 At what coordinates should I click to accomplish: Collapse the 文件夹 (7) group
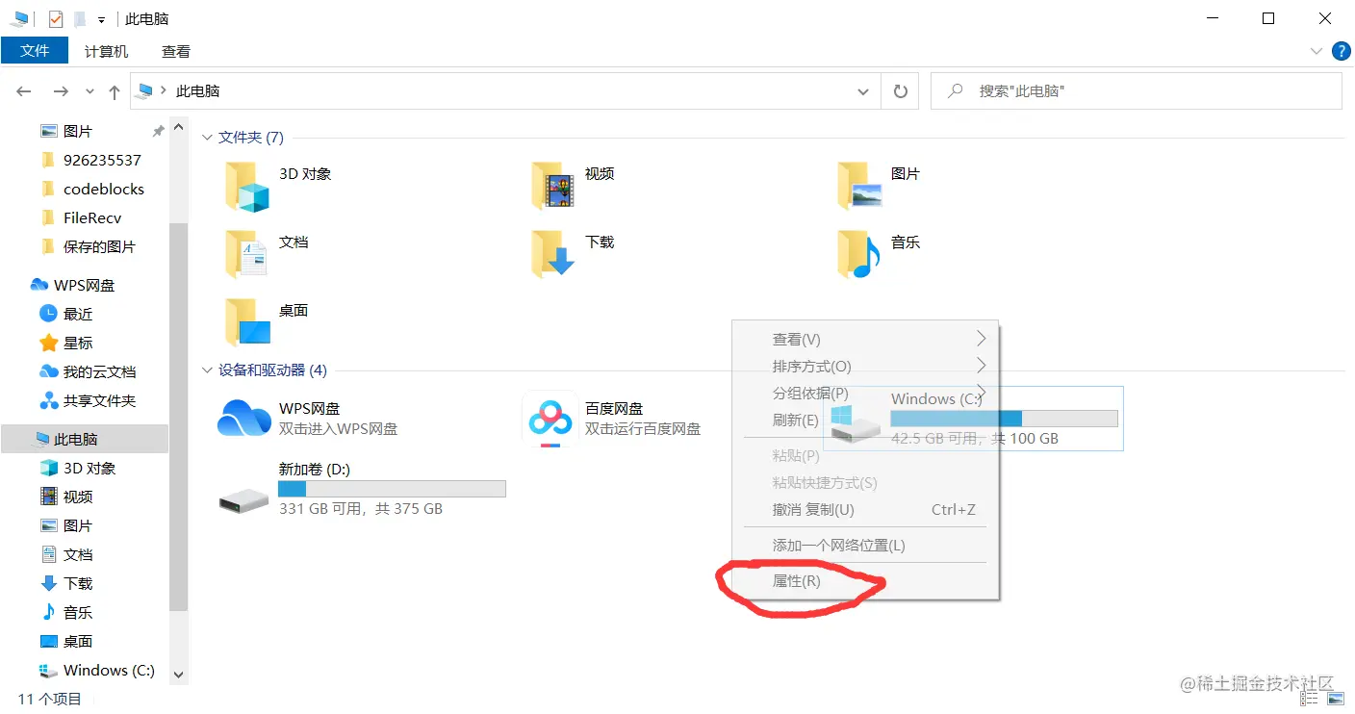tap(207, 138)
